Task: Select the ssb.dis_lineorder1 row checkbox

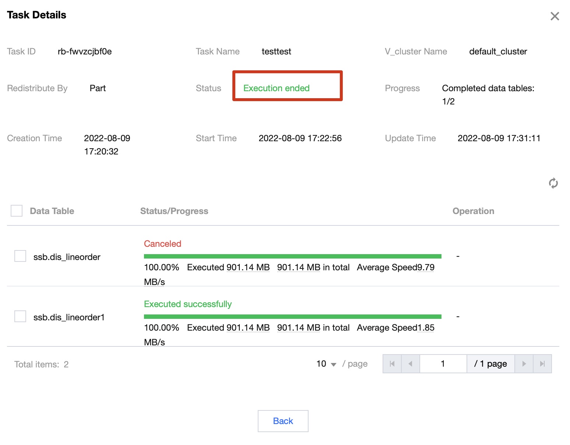Action: pos(20,316)
